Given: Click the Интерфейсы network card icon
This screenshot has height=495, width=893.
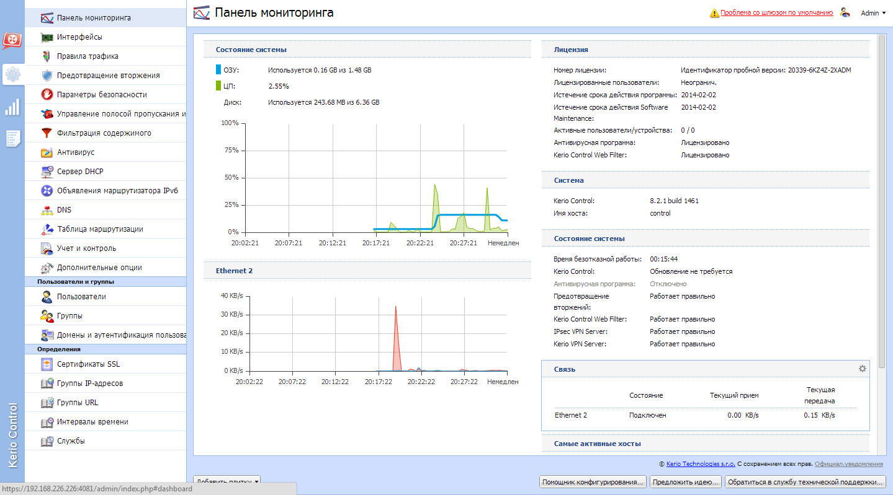Looking at the screenshot, I should point(47,37).
